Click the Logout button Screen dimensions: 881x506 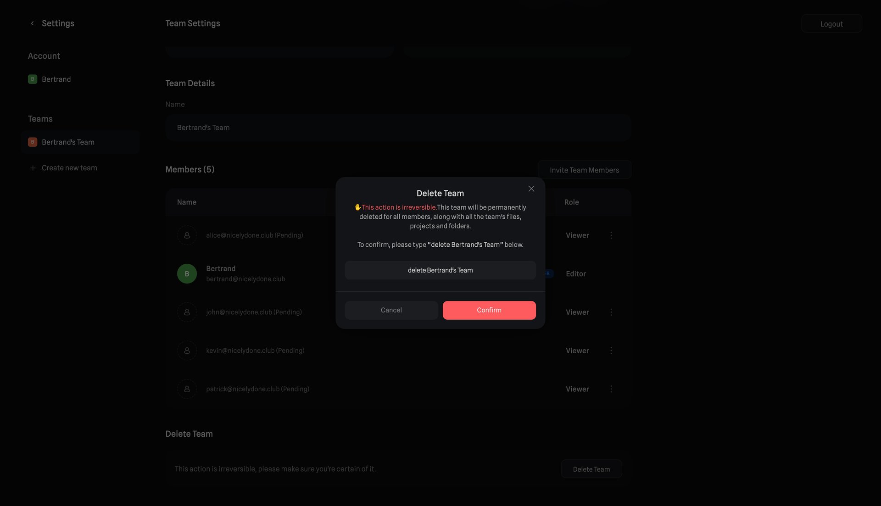click(831, 23)
